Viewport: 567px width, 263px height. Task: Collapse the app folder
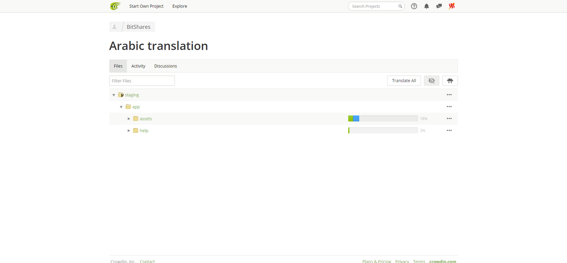point(121,107)
